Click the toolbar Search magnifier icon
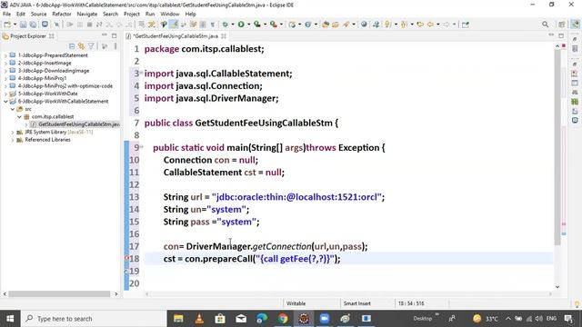 click(545, 25)
